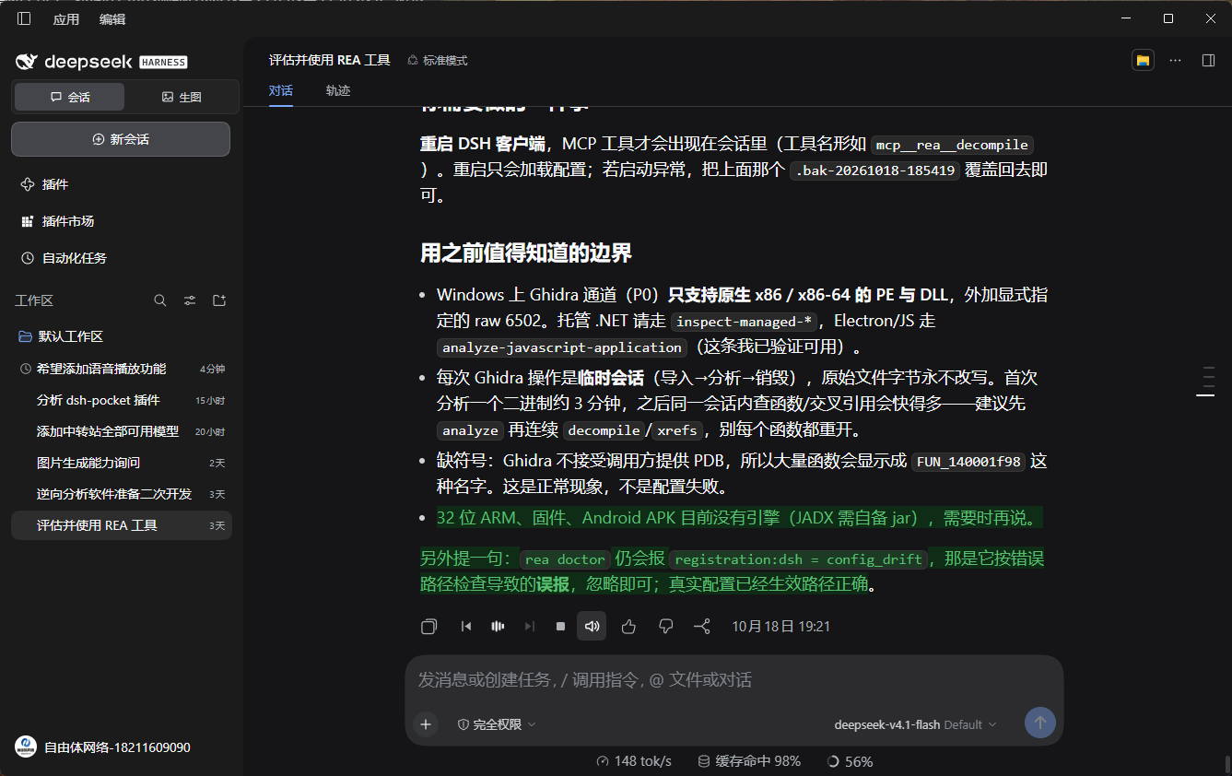Open the 应用 menu

click(66, 18)
